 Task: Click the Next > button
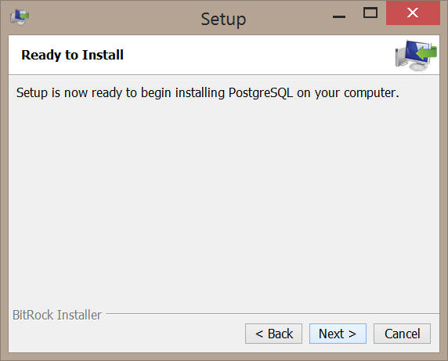(338, 334)
